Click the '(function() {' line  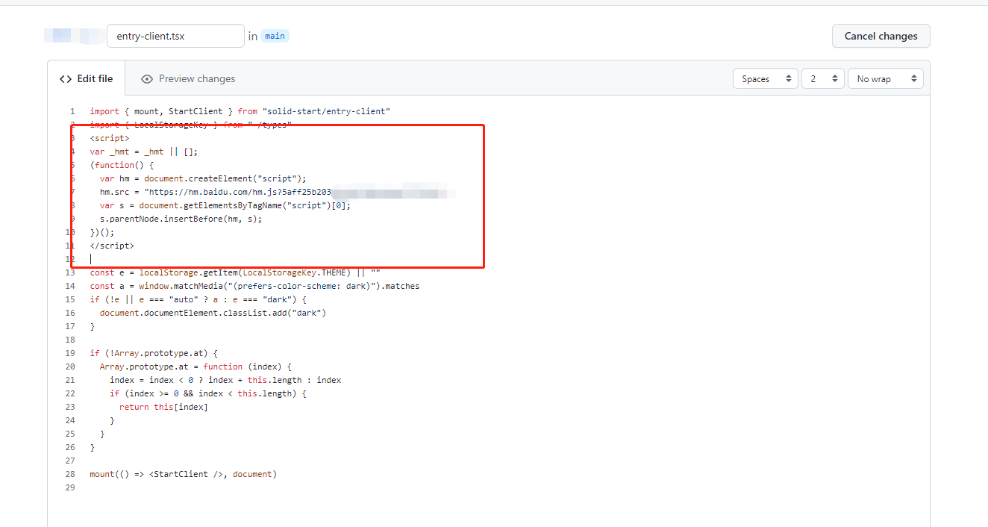(x=122, y=165)
